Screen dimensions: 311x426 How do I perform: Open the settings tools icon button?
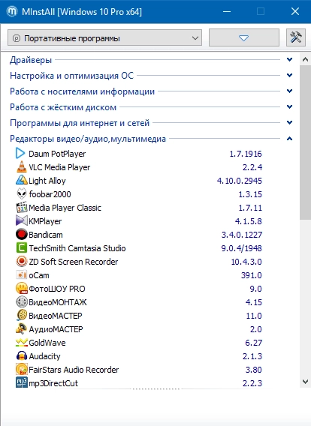point(296,37)
